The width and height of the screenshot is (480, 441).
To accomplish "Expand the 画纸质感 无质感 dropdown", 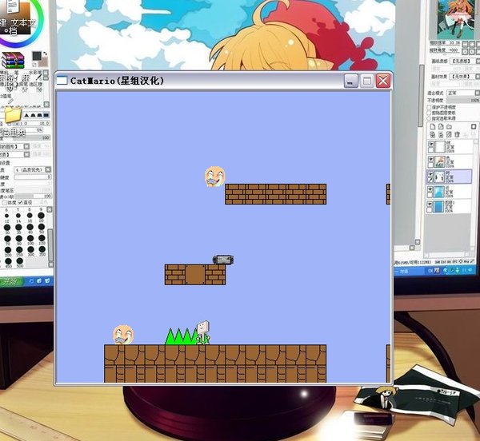I will tap(465, 62).
